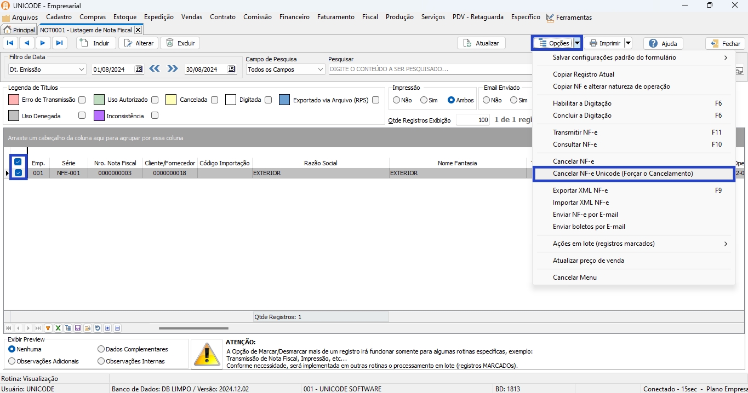This screenshot has height=393, width=748.
Task: Select the Dados Complementares preview option
Action: tap(101, 349)
